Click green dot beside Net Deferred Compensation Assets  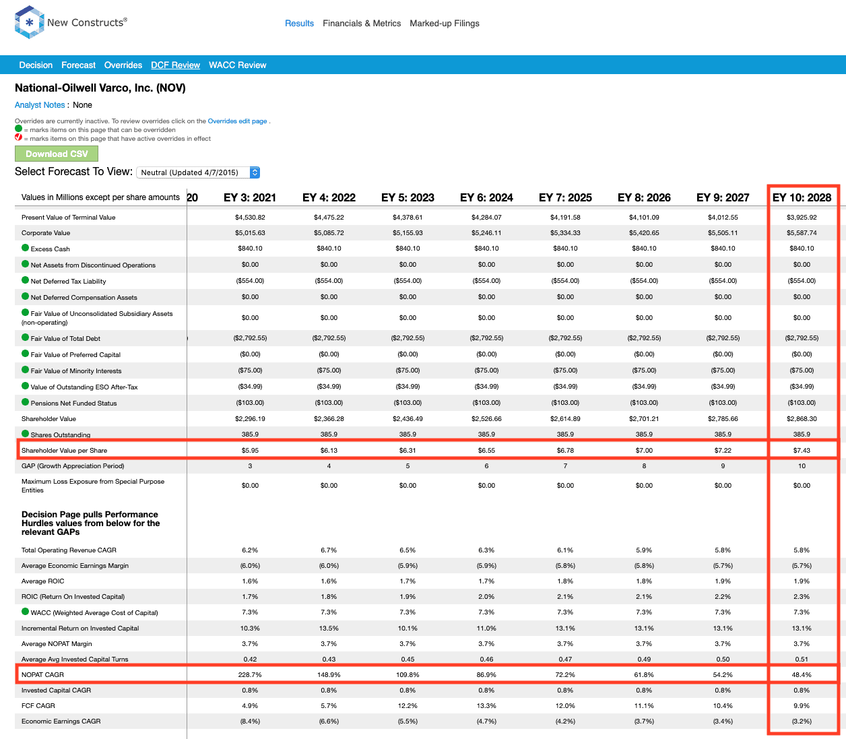click(26, 296)
